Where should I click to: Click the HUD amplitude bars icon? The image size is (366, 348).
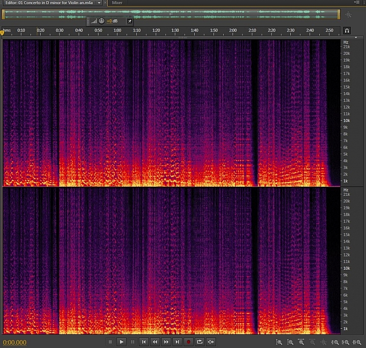(x=94, y=21)
